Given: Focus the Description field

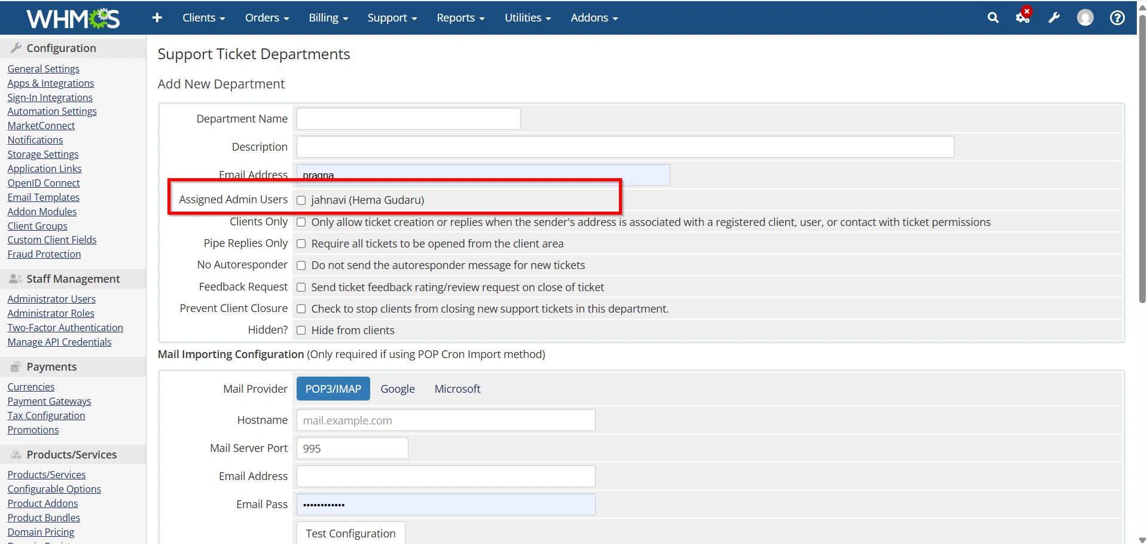Looking at the screenshot, I should (625, 147).
